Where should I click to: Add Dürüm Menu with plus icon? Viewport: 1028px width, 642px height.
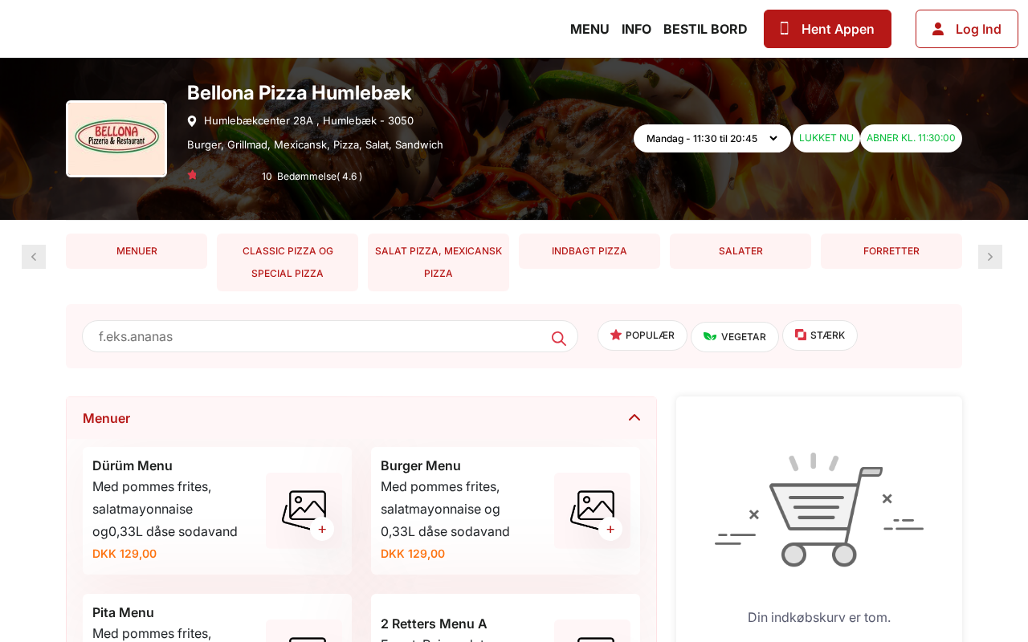tap(322, 529)
